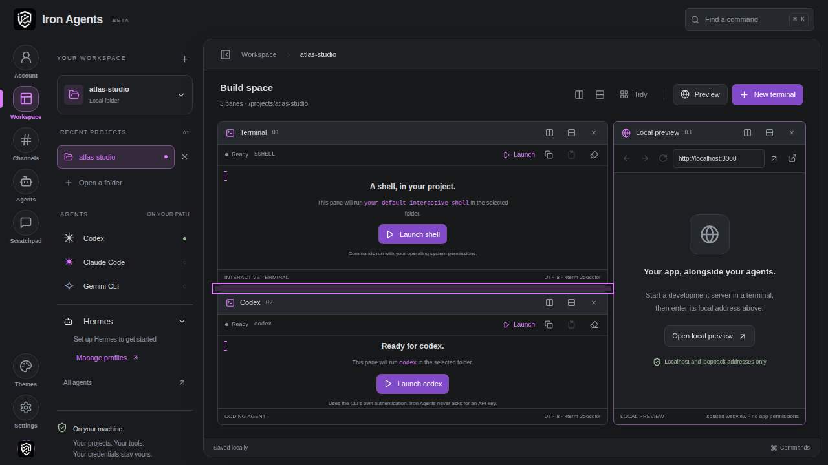Close the Local preview pane

tap(791, 132)
